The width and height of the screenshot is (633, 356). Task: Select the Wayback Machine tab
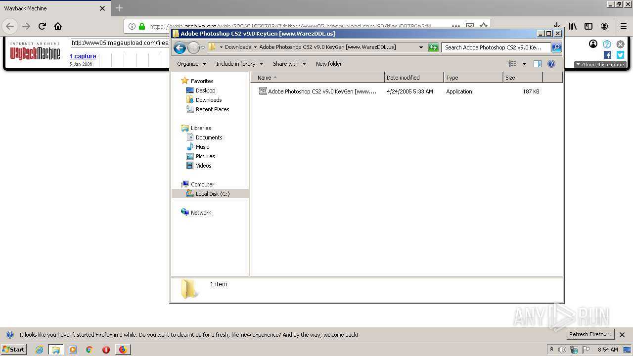(x=54, y=8)
